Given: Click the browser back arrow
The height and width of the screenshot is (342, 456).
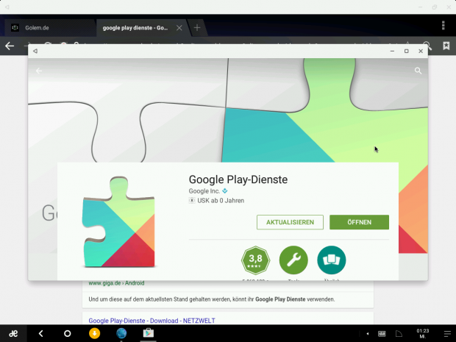Looking at the screenshot, I should 10,46.
